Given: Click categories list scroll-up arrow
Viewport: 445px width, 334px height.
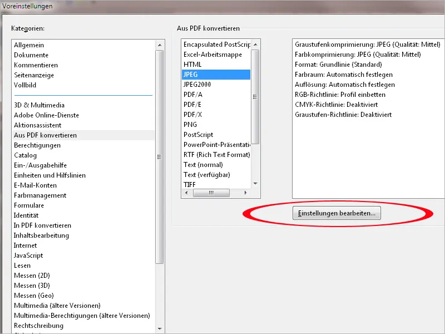Looking at the screenshot, I should point(160,45).
